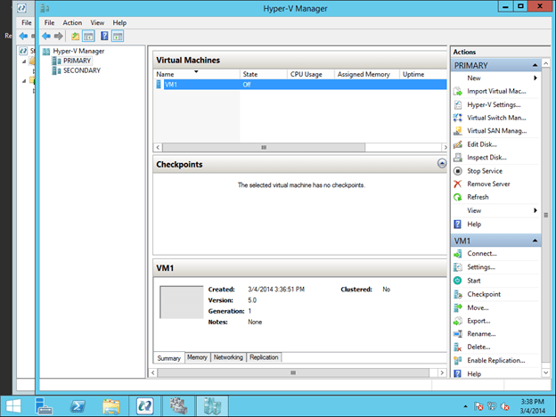Click the Start icon for VM1
The height and width of the screenshot is (417, 556).
458,281
